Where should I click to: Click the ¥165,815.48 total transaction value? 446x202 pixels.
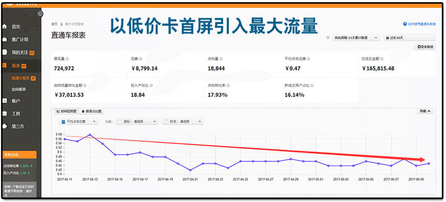[378, 68]
